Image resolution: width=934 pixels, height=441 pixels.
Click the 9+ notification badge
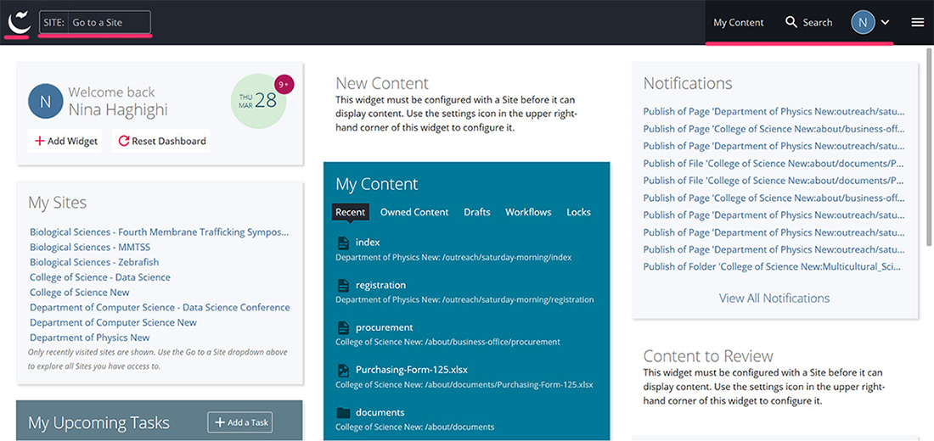tap(284, 84)
